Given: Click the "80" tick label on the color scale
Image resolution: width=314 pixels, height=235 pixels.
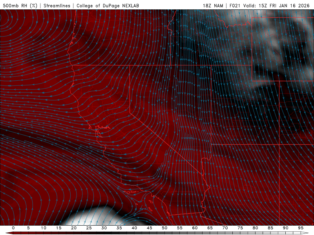Looking at the screenshot, I should [256, 228].
